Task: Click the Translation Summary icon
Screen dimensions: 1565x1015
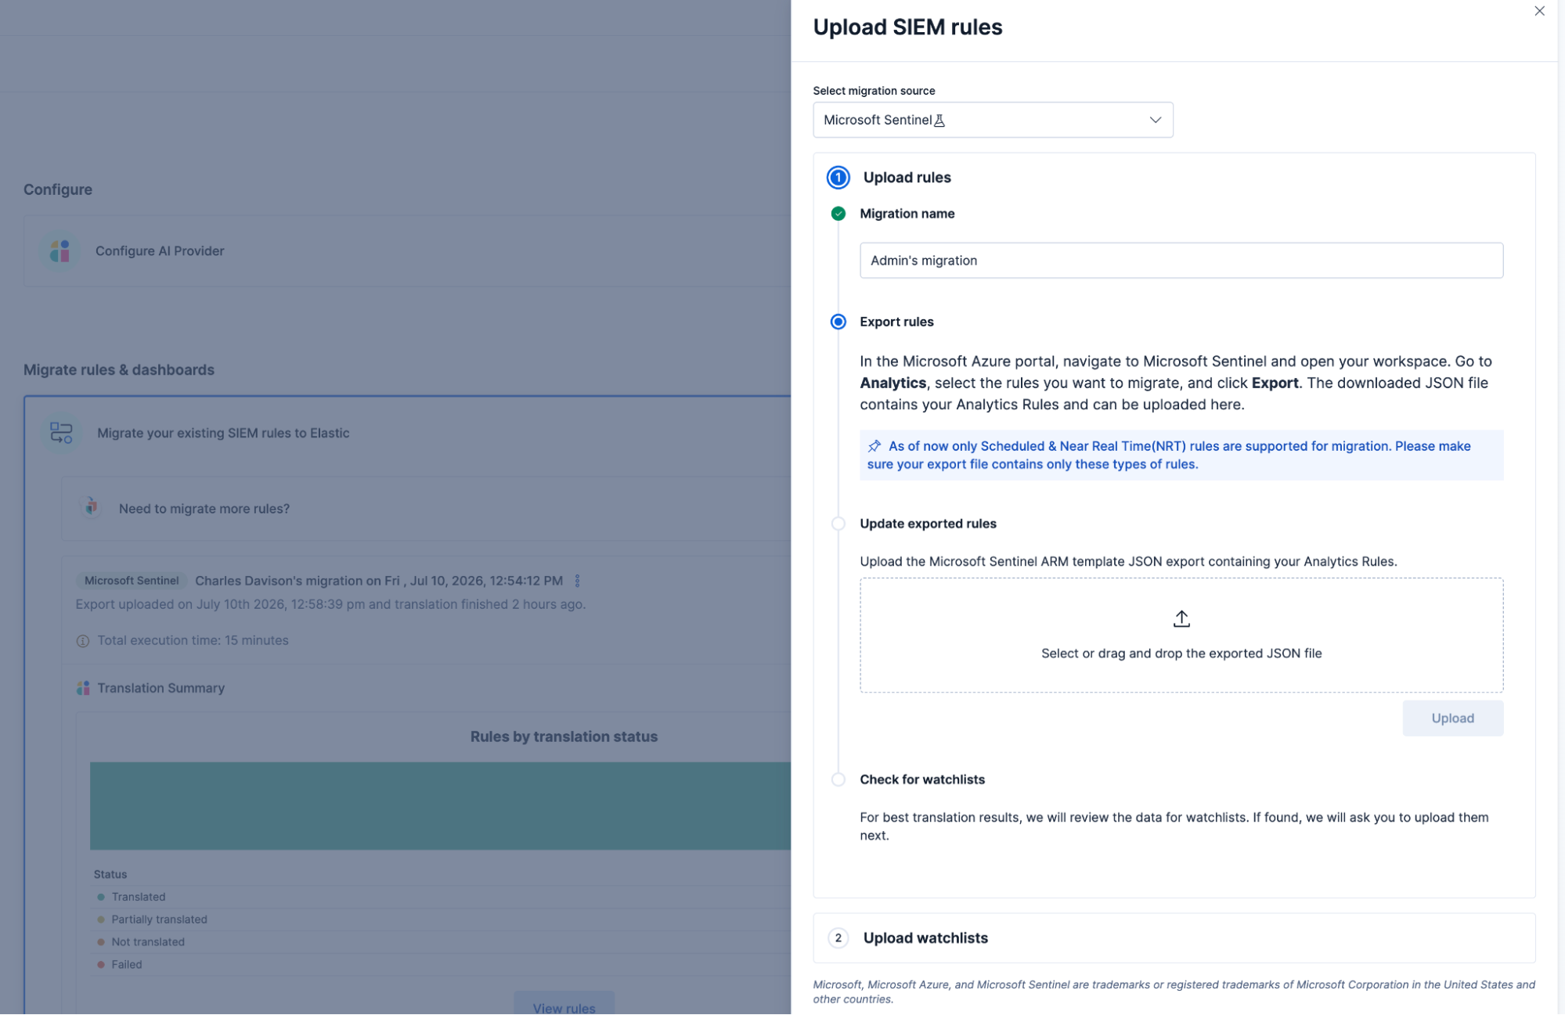Action: coord(83,688)
